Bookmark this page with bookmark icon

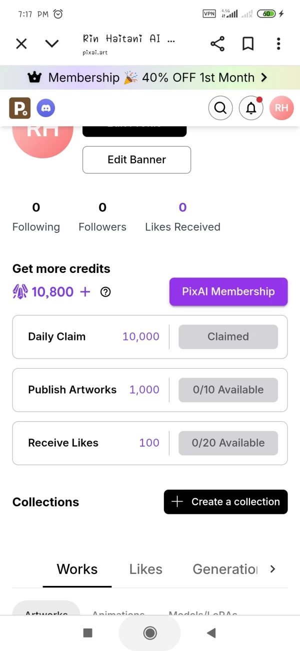[248, 44]
